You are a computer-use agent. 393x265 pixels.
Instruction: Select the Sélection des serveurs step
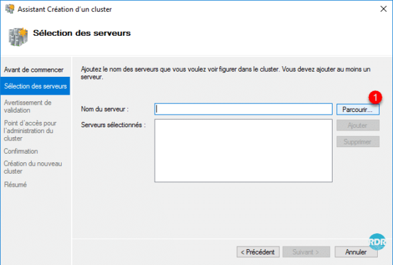click(35, 86)
